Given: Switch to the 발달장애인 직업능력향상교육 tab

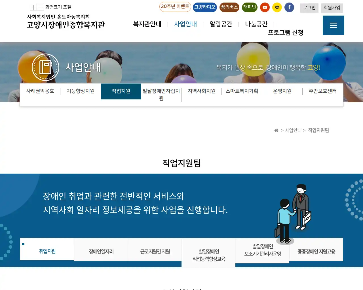Looking at the screenshot, I should (x=209, y=253).
